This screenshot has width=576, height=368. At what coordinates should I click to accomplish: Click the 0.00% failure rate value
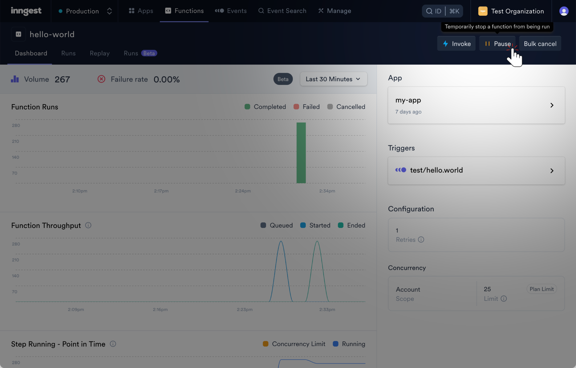tap(166, 79)
